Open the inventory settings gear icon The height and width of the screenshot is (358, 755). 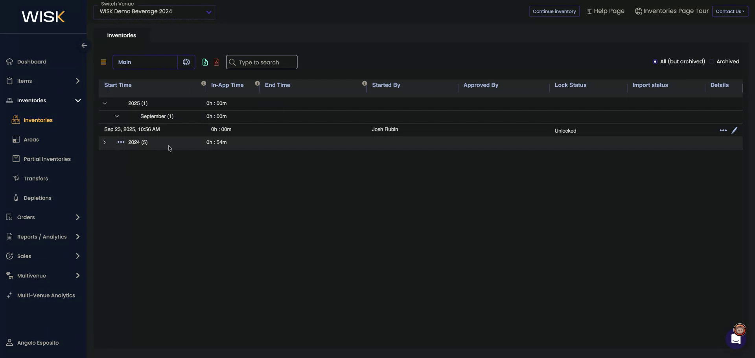pyautogui.click(x=186, y=62)
